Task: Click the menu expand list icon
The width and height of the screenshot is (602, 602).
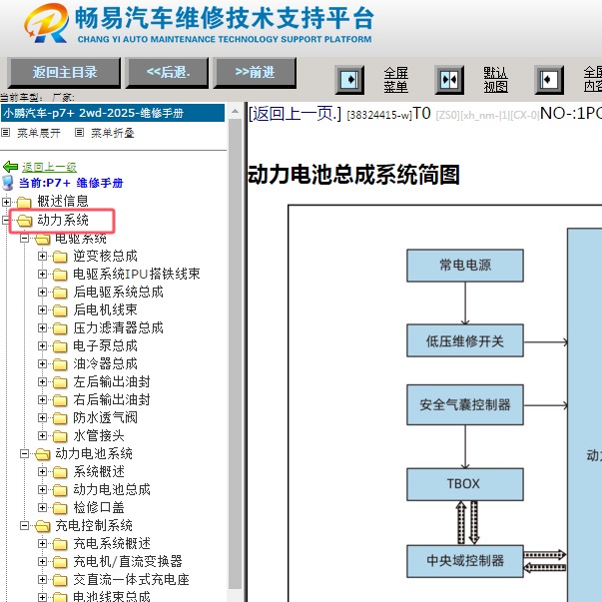Action: (5, 133)
